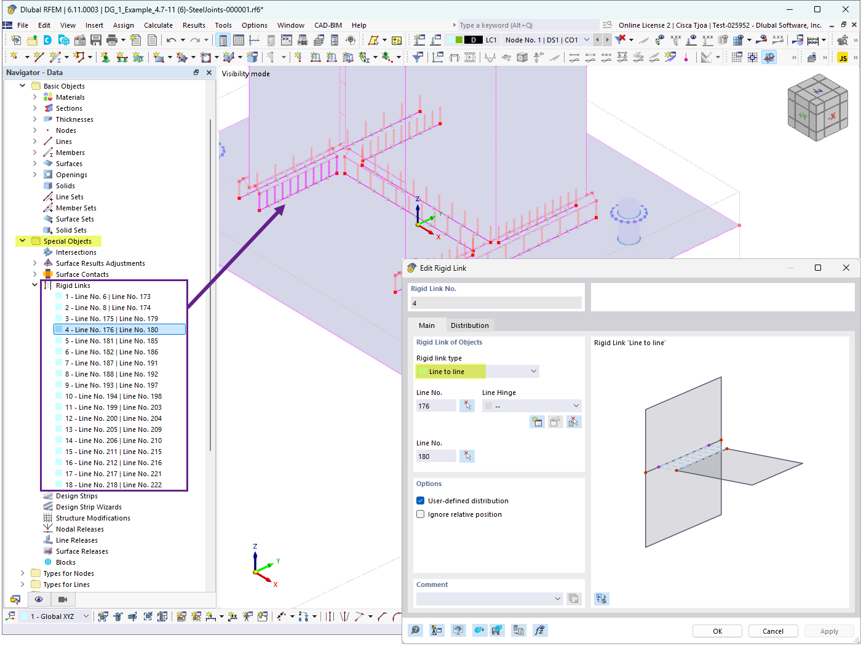Open the Comment dropdown in the dialog
Viewport: 861px width, 646px height.
[x=557, y=598]
